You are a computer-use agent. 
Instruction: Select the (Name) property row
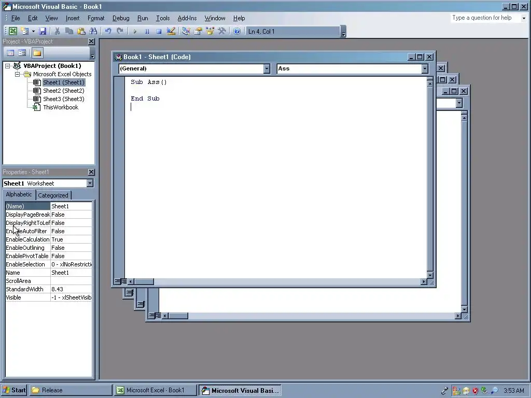[x=48, y=206]
